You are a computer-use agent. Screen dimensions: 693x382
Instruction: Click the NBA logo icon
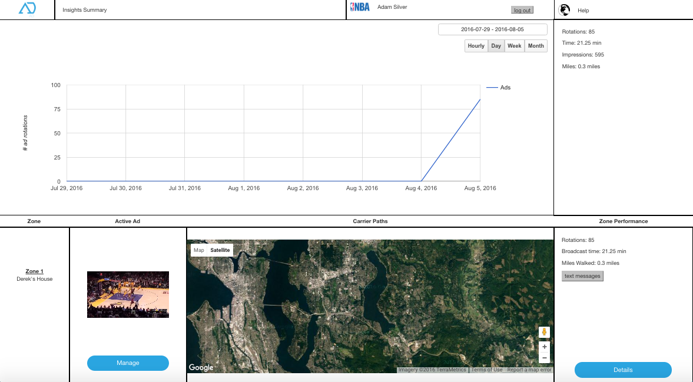pyautogui.click(x=360, y=7)
